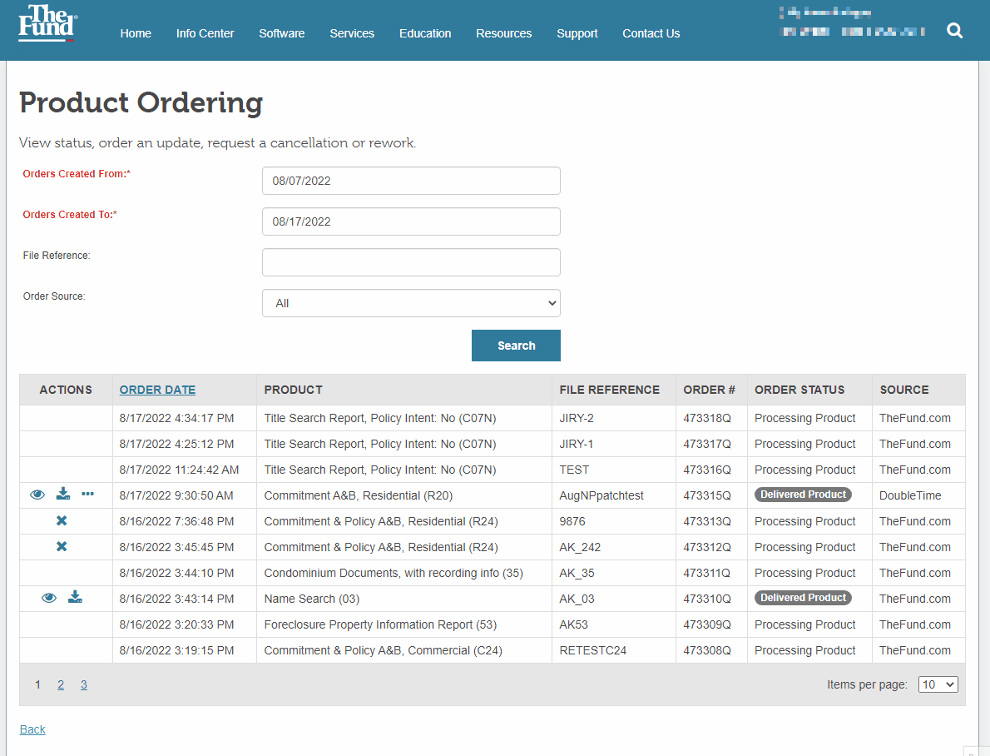
Task: Open the Software menu
Action: click(281, 33)
